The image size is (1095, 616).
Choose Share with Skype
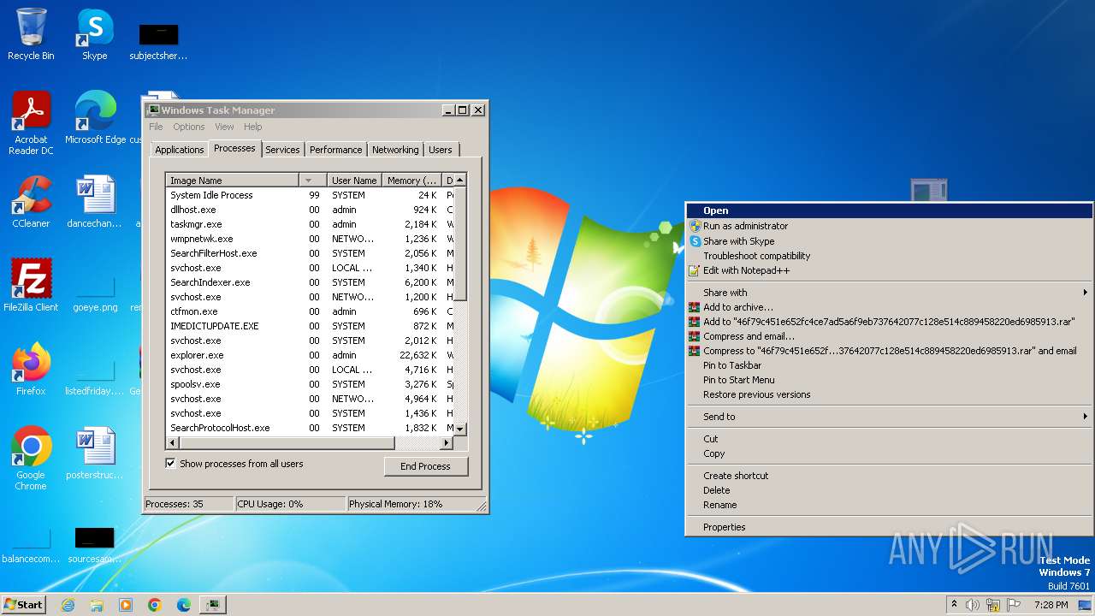890,241
